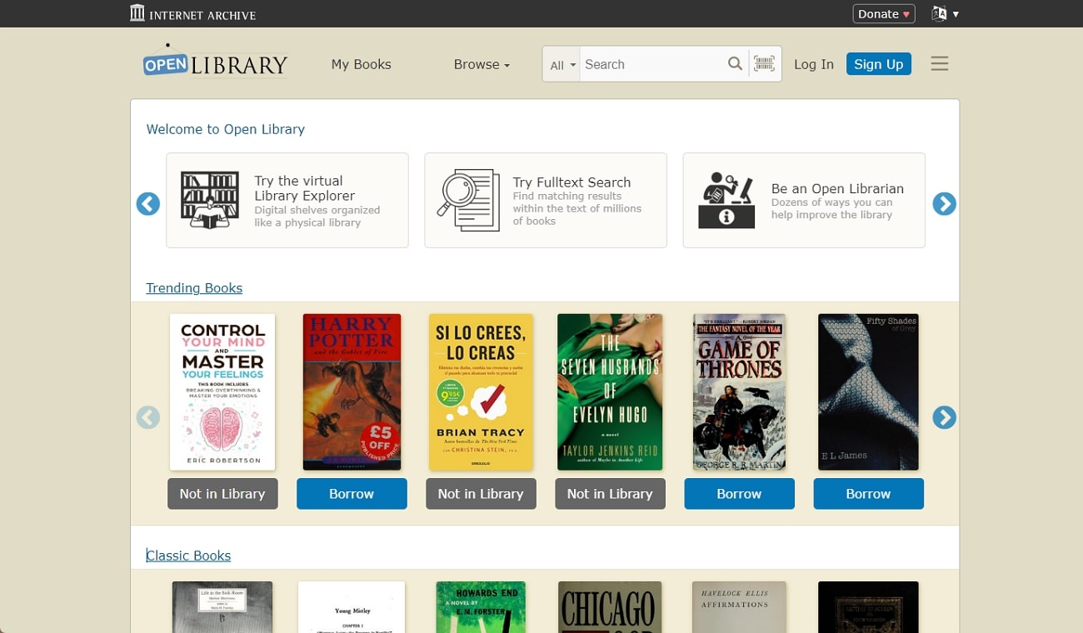Open Control Your Mind book cover
1083x633 pixels.
point(222,392)
